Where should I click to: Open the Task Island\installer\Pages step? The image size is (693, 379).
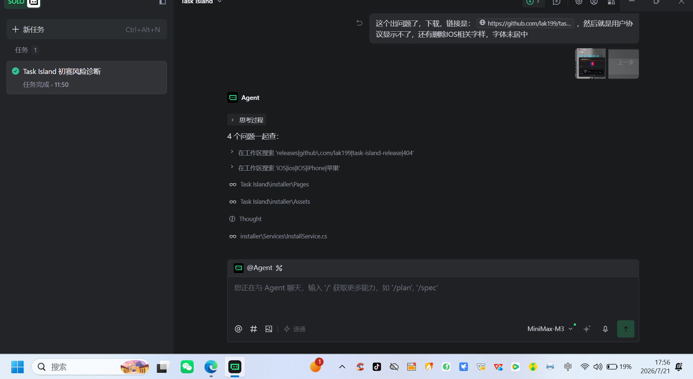pos(269,184)
